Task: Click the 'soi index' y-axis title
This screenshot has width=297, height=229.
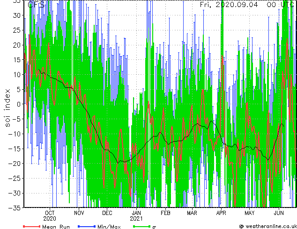Action: pyautogui.click(x=7, y=108)
